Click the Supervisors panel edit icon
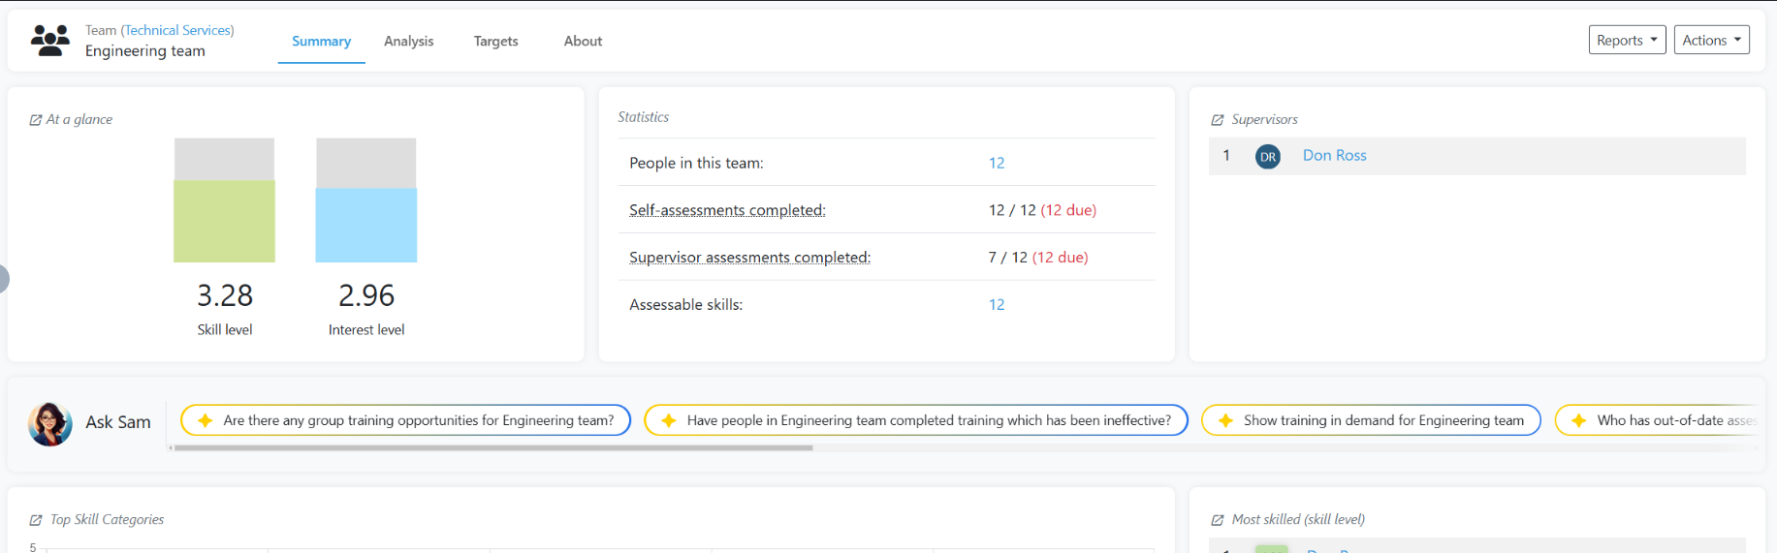 click(1218, 120)
